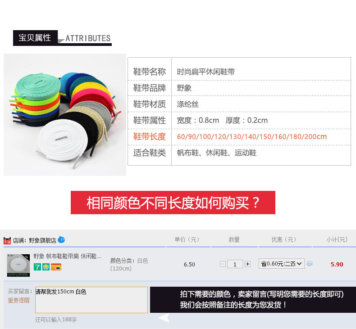
Task: Increase quantity with the plus button
Action: tap(248, 264)
